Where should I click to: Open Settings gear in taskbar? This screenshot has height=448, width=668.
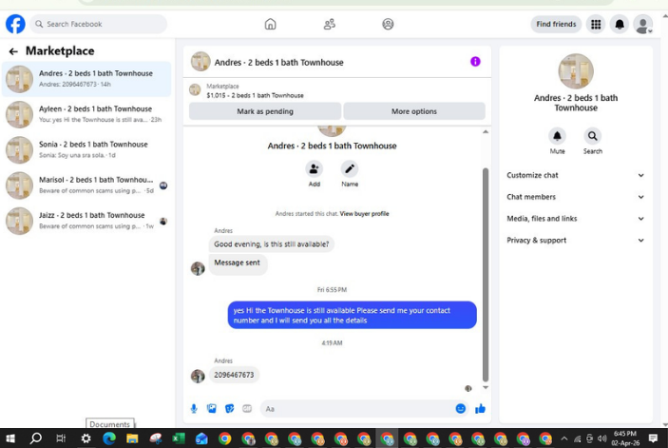coord(86,438)
